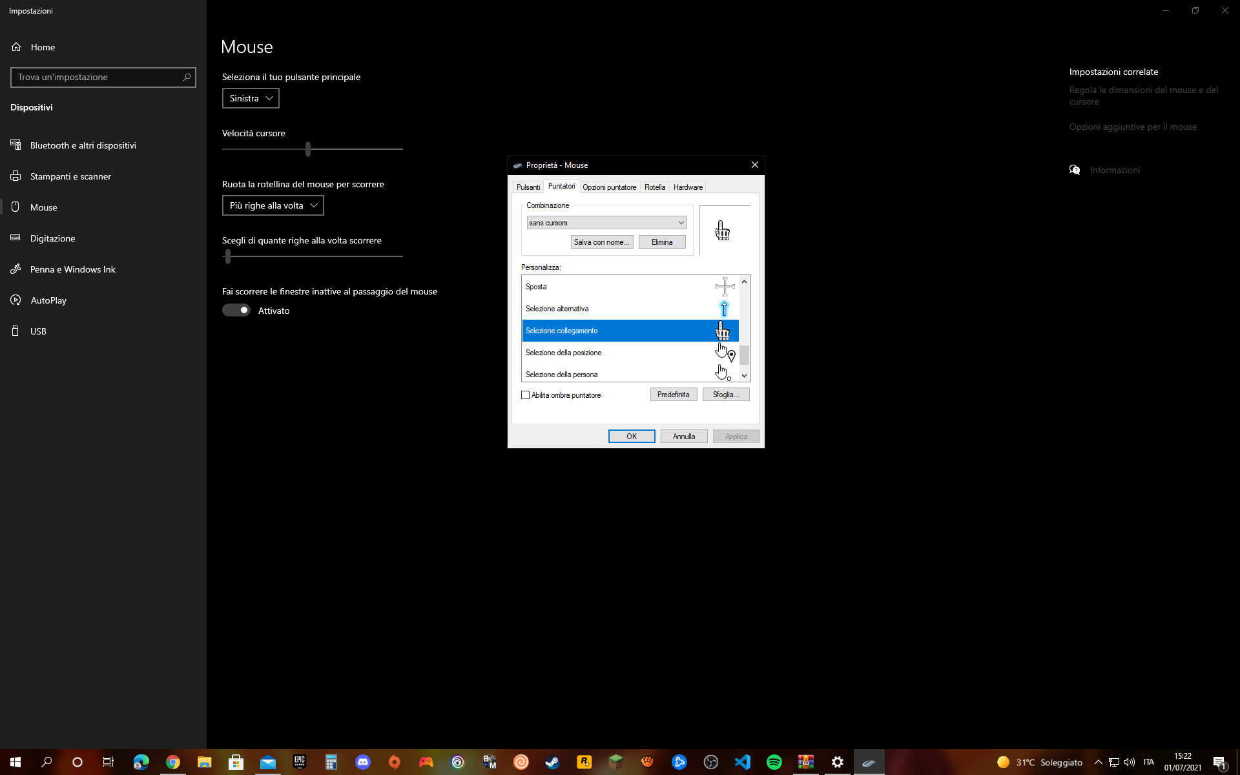This screenshot has width=1240, height=775.
Task: Turn off inactive window scrolling toggle
Action: click(x=236, y=311)
